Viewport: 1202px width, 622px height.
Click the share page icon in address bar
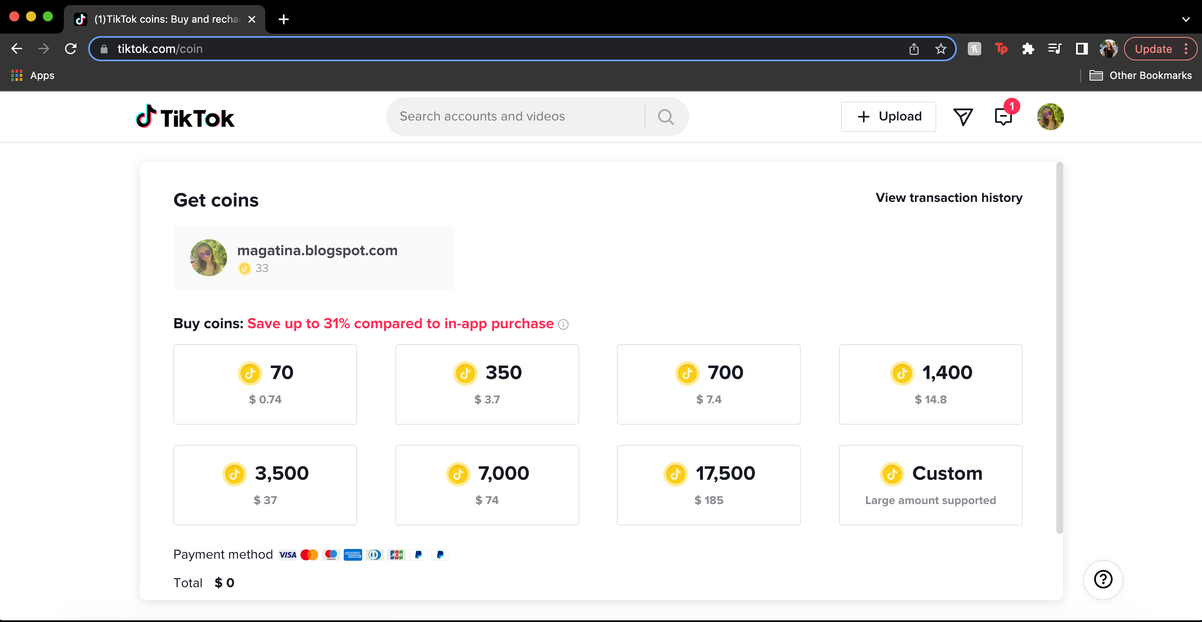point(914,49)
